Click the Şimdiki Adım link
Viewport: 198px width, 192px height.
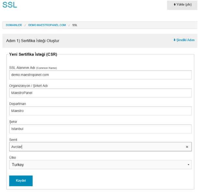pyautogui.click(x=184, y=40)
